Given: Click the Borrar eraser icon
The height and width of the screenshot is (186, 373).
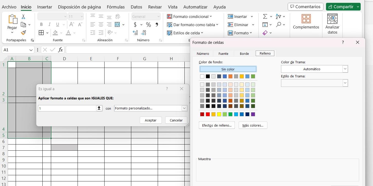Looking at the screenshot, I should (265, 33).
